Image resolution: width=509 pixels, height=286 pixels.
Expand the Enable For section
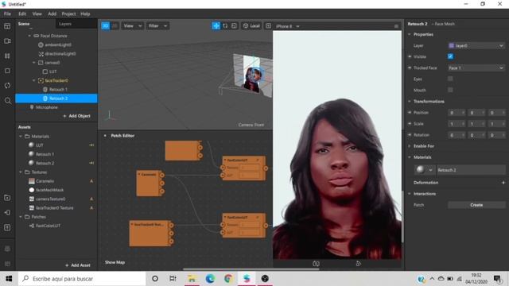coord(410,146)
